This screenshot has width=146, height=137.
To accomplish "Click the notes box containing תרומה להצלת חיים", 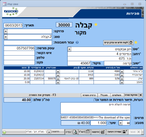I will click(96, 108).
